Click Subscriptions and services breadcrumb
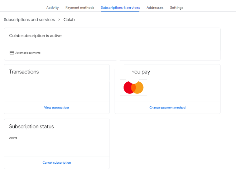Viewport: 236px width, 182px height. coord(29,20)
